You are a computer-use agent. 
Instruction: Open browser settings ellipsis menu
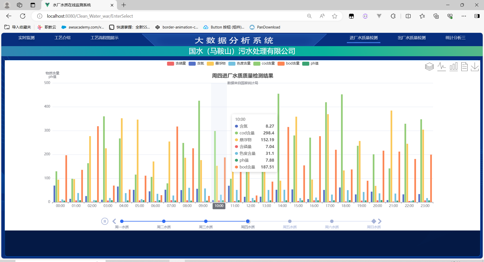[x=464, y=16]
